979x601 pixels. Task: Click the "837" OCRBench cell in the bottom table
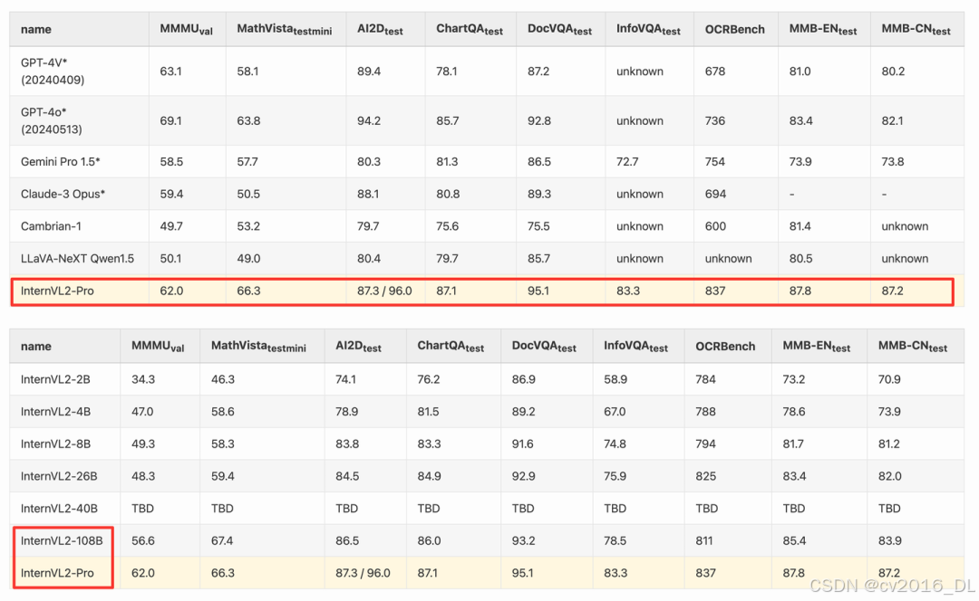point(705,573)
